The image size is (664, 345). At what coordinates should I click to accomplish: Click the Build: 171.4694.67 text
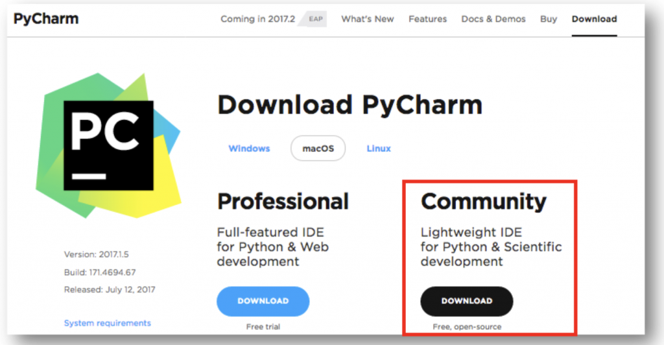[100, 272]
